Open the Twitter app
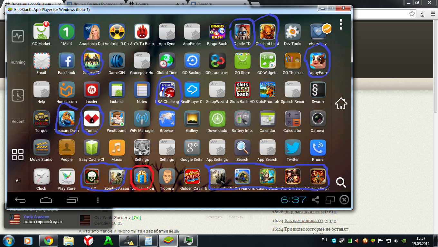This screenshot has width=438, height=247. [292, 148]
